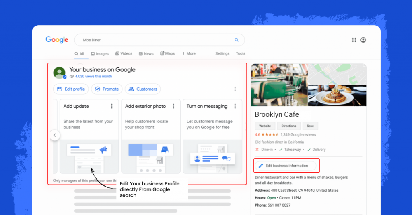Click the people icon in Customers
This screenshot has width=412, height=215.
131,89
